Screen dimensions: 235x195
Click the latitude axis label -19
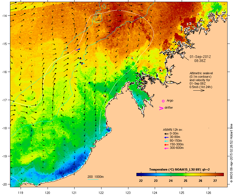[x=4, y=156]
